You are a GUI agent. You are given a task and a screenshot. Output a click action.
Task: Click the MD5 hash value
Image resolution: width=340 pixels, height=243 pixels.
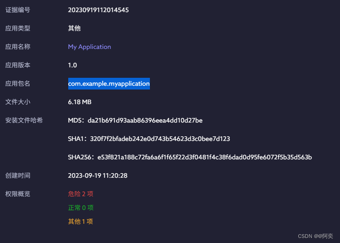[x=135, y=120]
